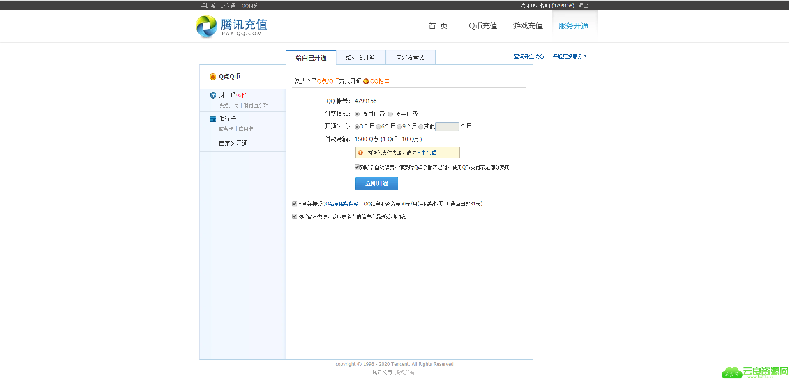Click 腾讯公司 footer link
Image resolution: width=789 pixels, height=379 pixels.
point(383,373)
